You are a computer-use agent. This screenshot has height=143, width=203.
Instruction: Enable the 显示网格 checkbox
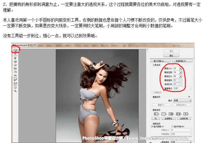pyautogui.click(x=173, y=126)
